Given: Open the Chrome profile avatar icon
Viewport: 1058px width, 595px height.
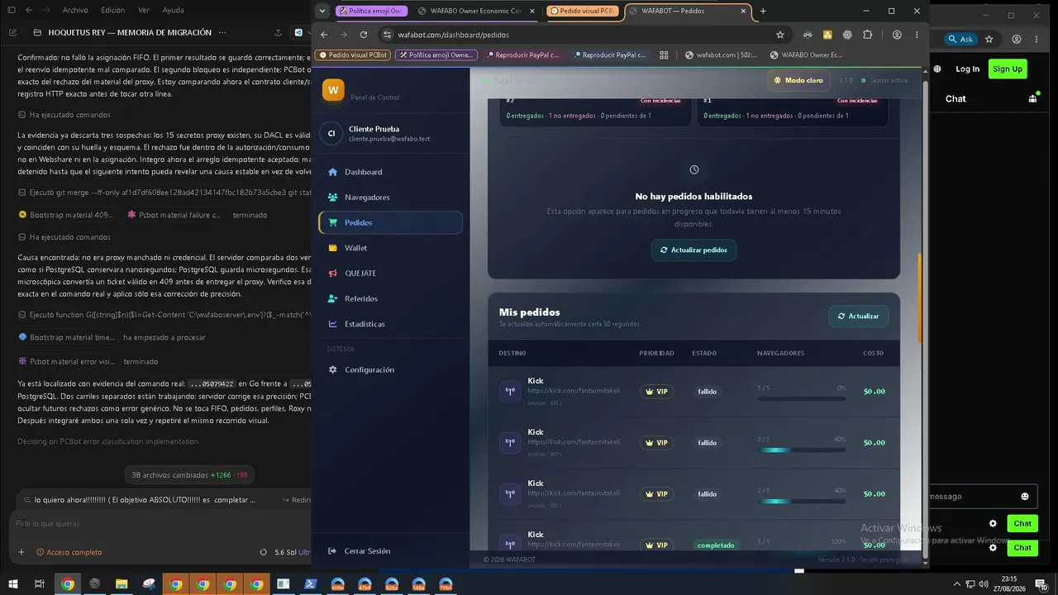Looking at the screenshot, I should click(x=897, y=35).
